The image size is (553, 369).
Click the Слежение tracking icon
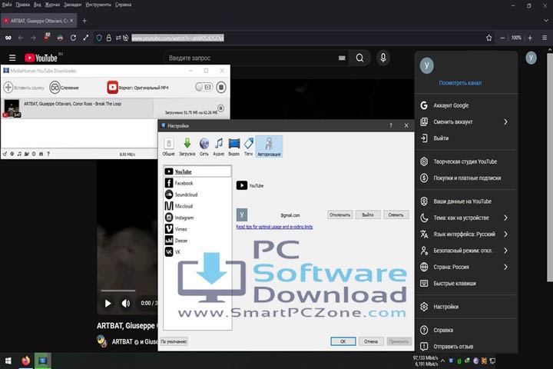pyautogui.click(x=55, y=87)
